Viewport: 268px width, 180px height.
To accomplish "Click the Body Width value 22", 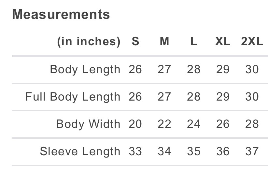I will tap(164, 124).
